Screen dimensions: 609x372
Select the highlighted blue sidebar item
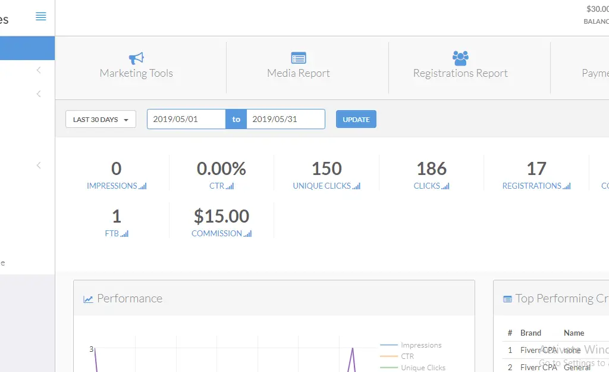pyautogui.click(x=27, y=48)
